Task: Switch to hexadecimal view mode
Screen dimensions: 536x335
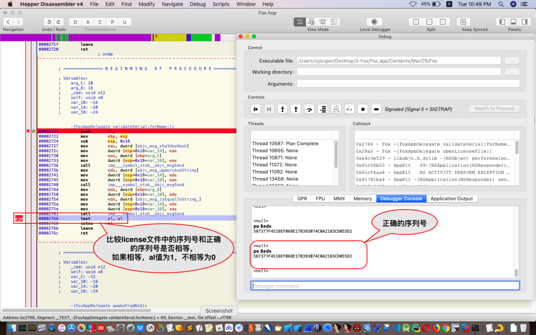Action: pyautogui.click(x=334, y=22)
